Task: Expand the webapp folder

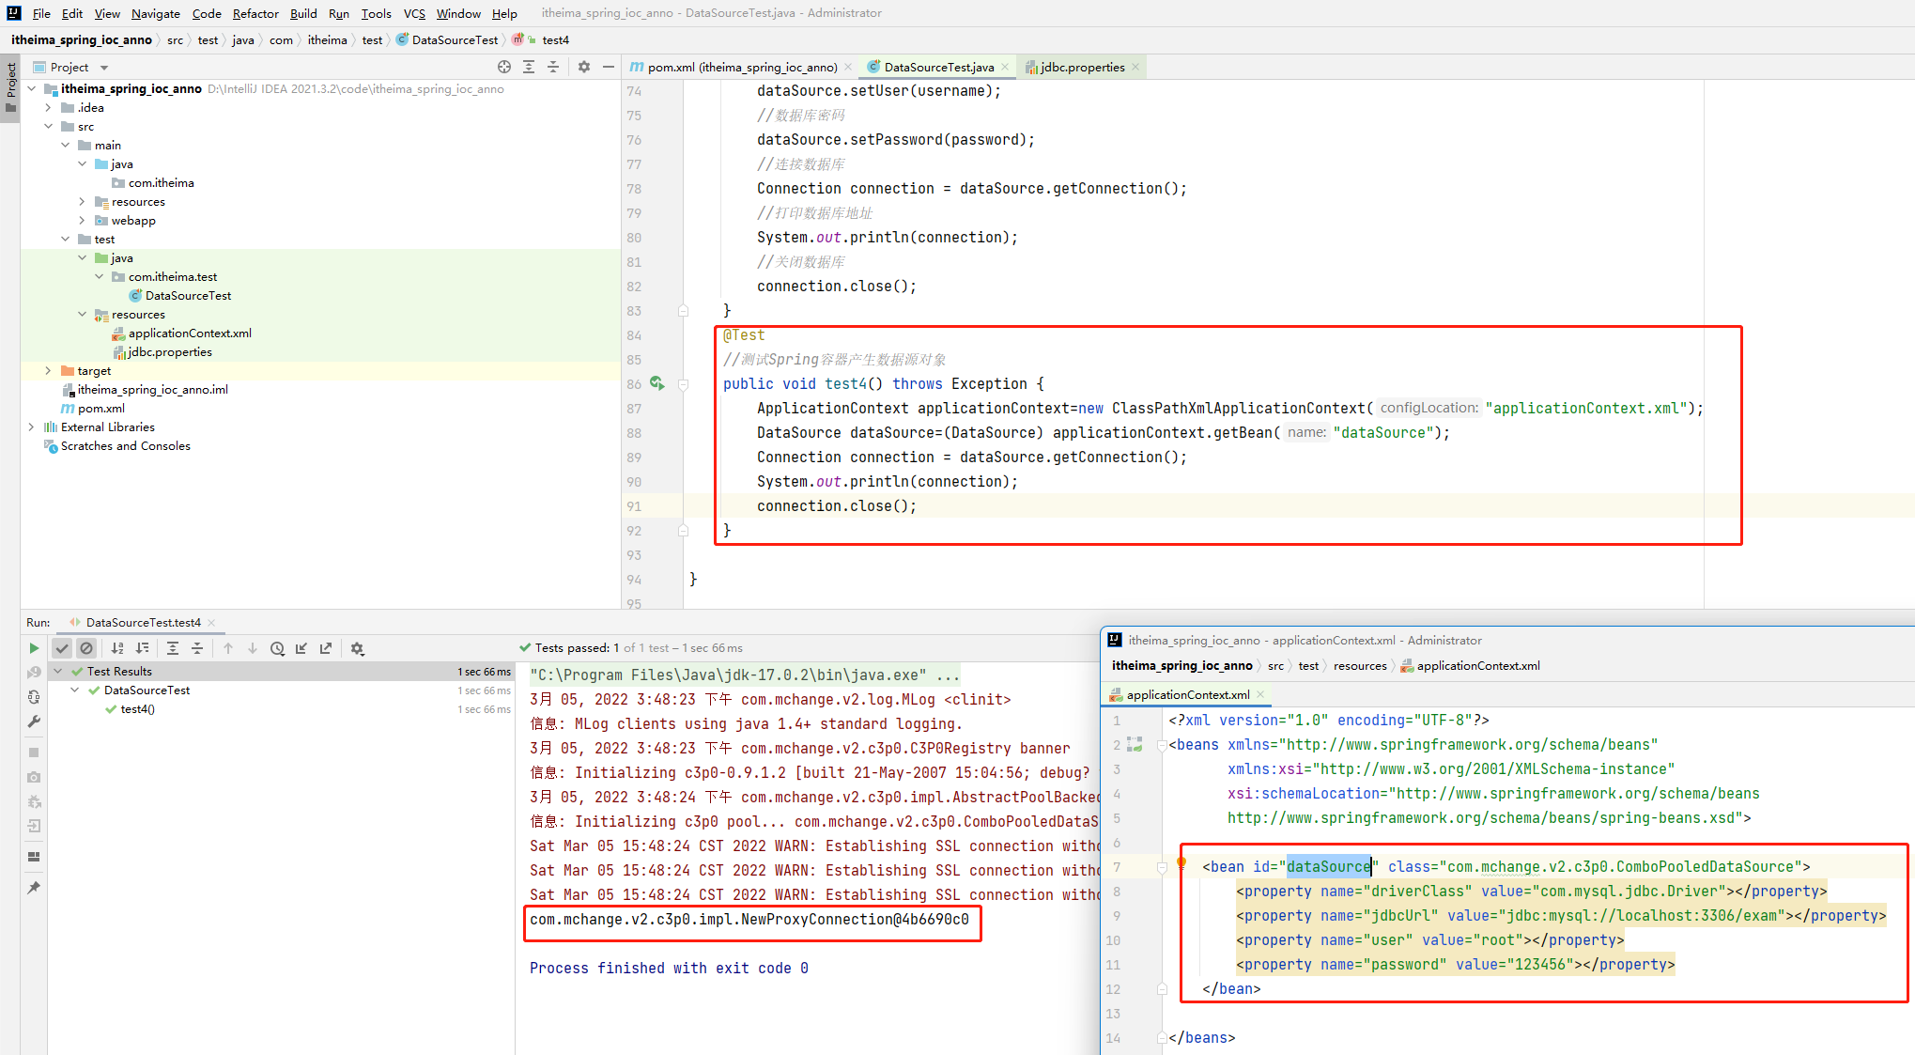Action: (x=83, y=221)
